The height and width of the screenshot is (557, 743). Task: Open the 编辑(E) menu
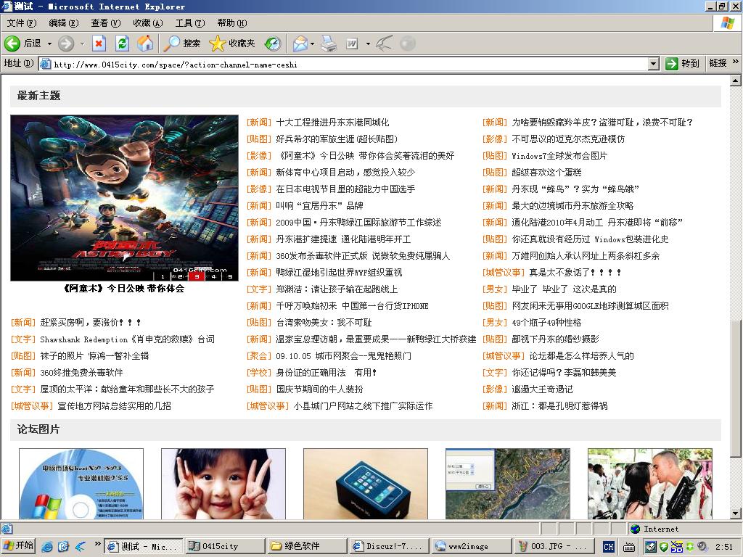[x=64, y=22]
